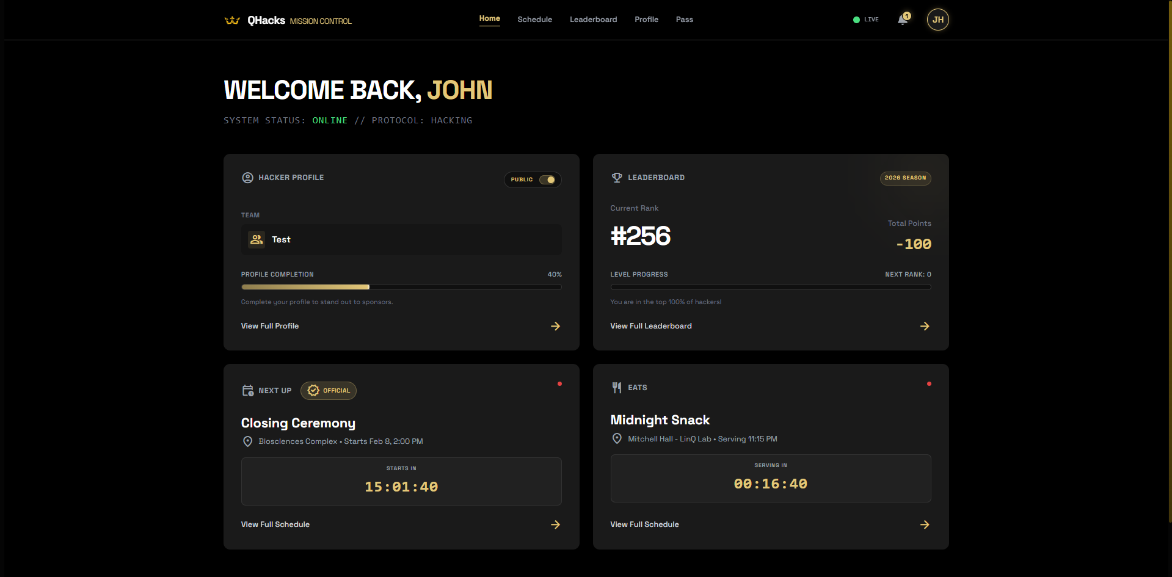Click the 2026 Season badge
1172x577 pixels.
(905, 178)
